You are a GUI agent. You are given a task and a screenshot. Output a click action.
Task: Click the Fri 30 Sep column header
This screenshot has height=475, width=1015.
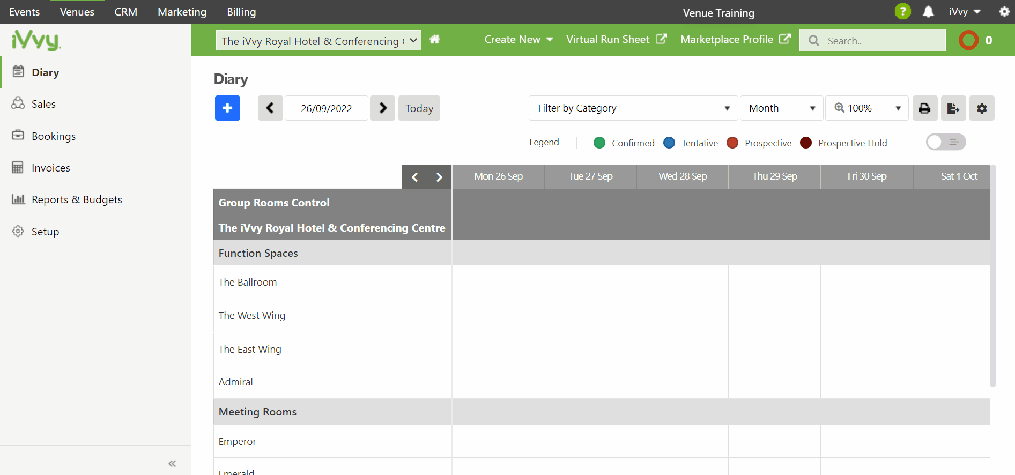click(x=867, y=176)
